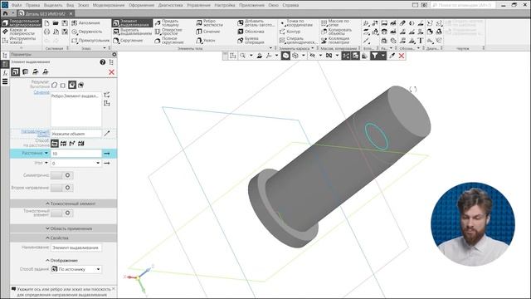
Task: Click the text T tool in ribbon
Action: click(x=421, y=41)
